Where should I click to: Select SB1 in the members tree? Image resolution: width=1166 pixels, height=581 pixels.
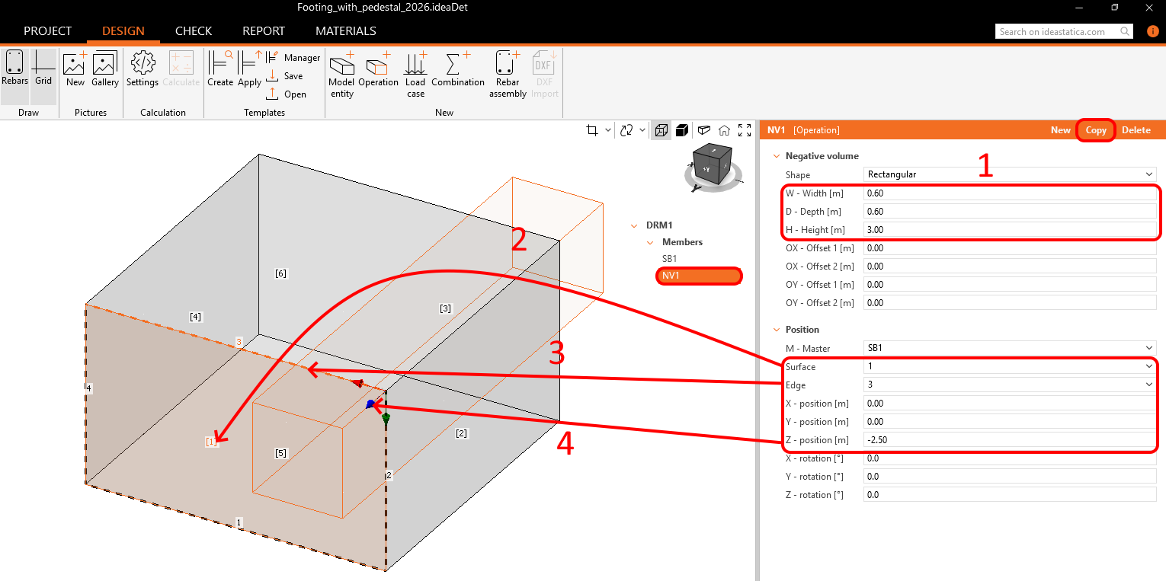tap(669, 259)
